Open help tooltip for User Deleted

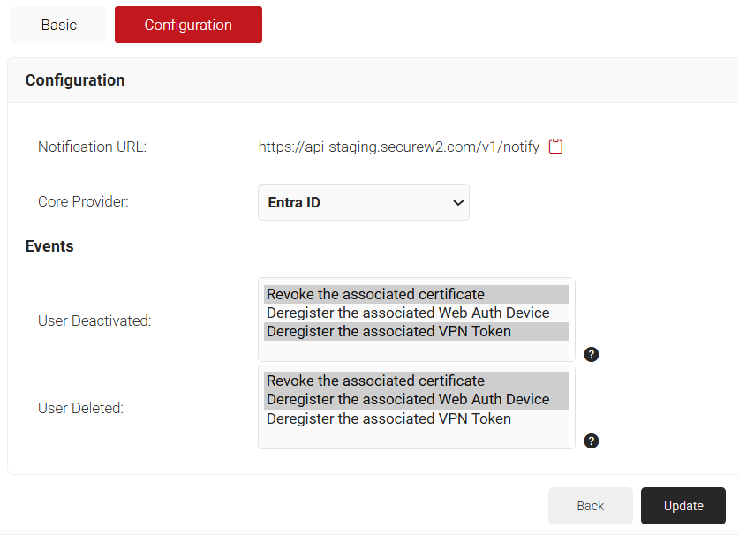coord(592,441)
